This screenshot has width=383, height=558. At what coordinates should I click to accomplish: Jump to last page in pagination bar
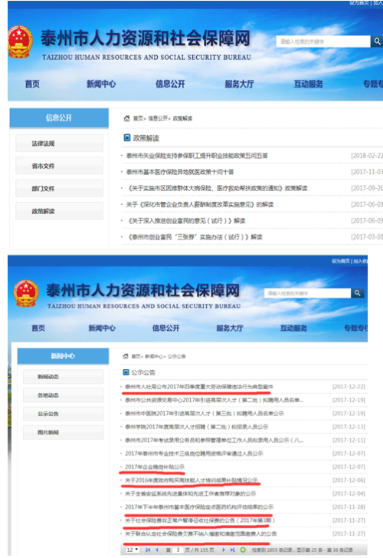[x=232, y=550]
